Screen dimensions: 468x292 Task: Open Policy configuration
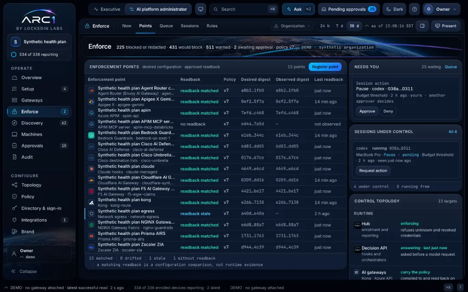39,196
